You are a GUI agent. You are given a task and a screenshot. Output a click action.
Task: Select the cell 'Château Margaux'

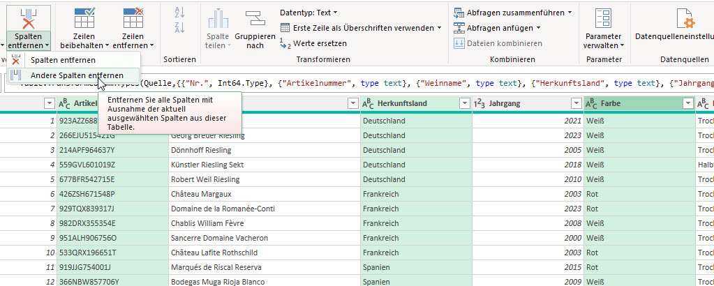click(x=200, y=194)
